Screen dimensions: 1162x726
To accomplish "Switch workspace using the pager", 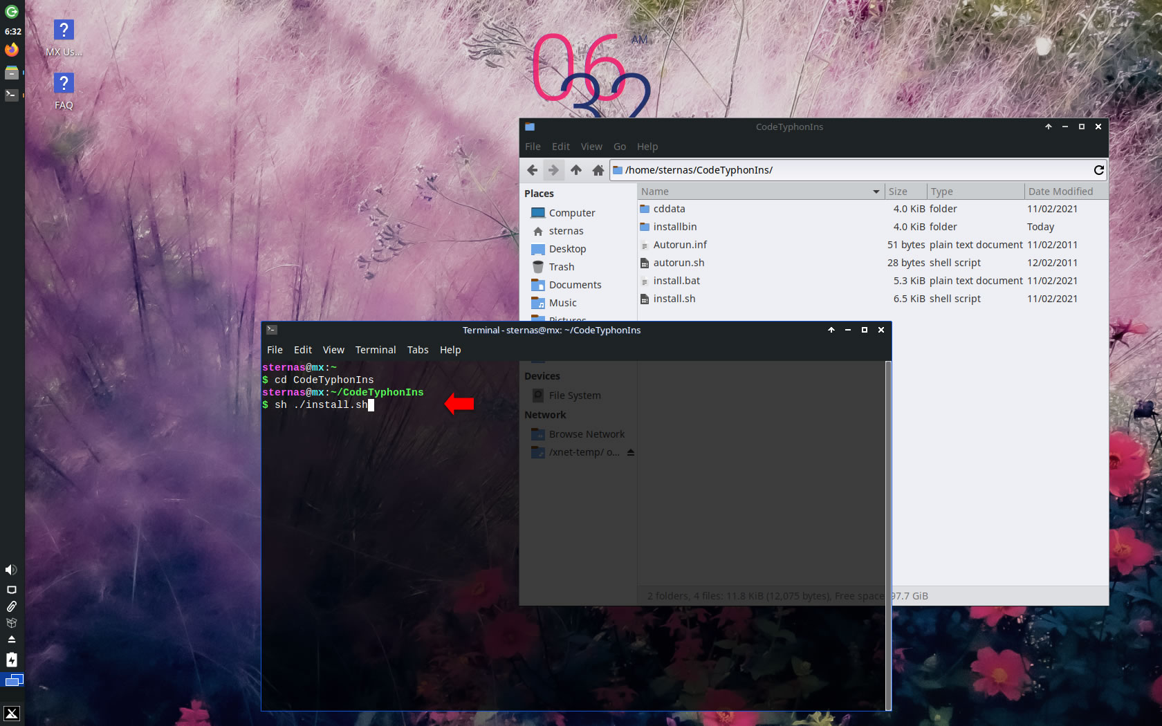I will pos(13,680).
